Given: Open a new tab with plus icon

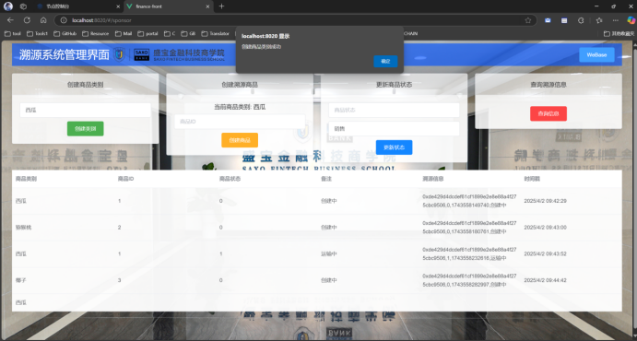Looking at the screenshot, I should (x=221, y=6).
